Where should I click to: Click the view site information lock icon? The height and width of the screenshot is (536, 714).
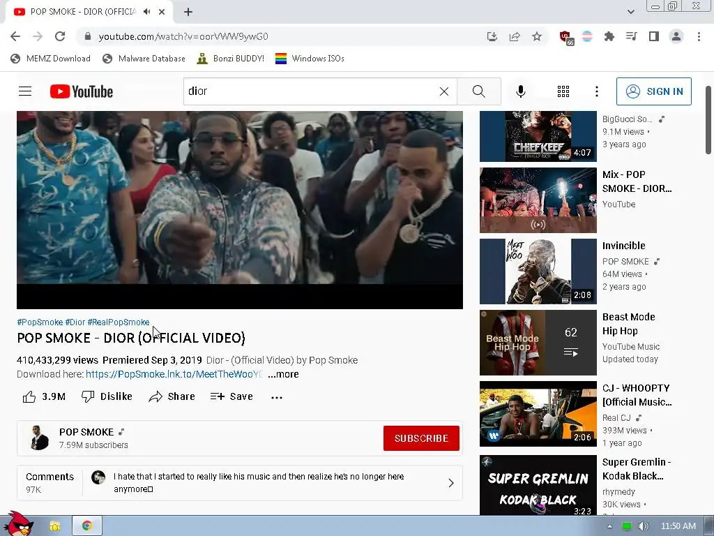(88, 36)
